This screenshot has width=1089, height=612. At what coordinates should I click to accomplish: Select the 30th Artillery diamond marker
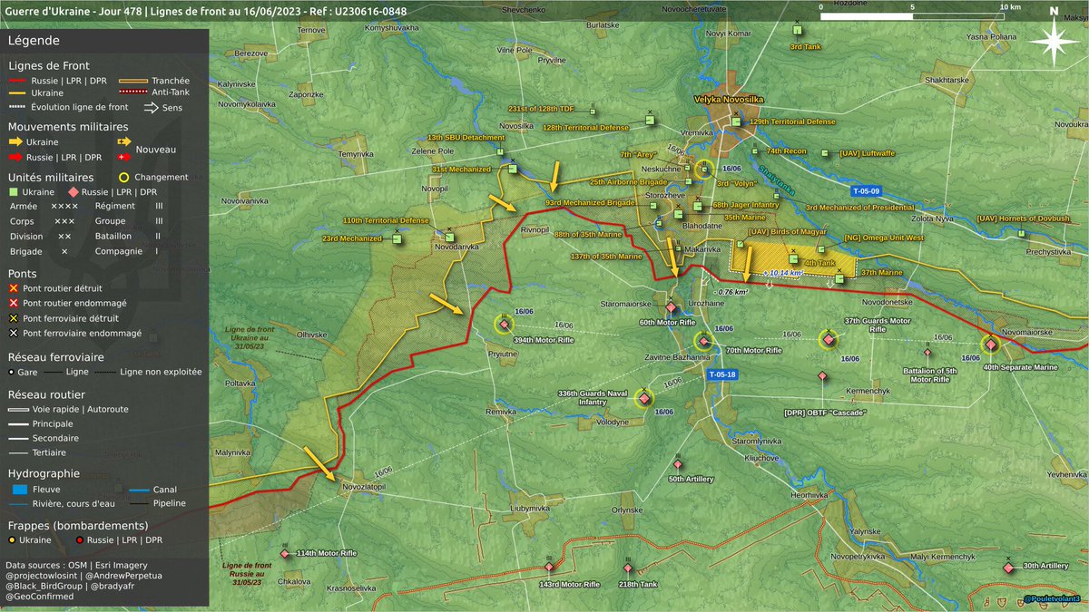(1008, 567)
